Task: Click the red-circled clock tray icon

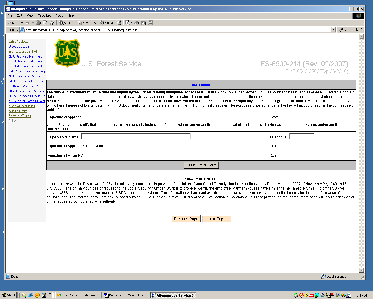Action: 301,295
